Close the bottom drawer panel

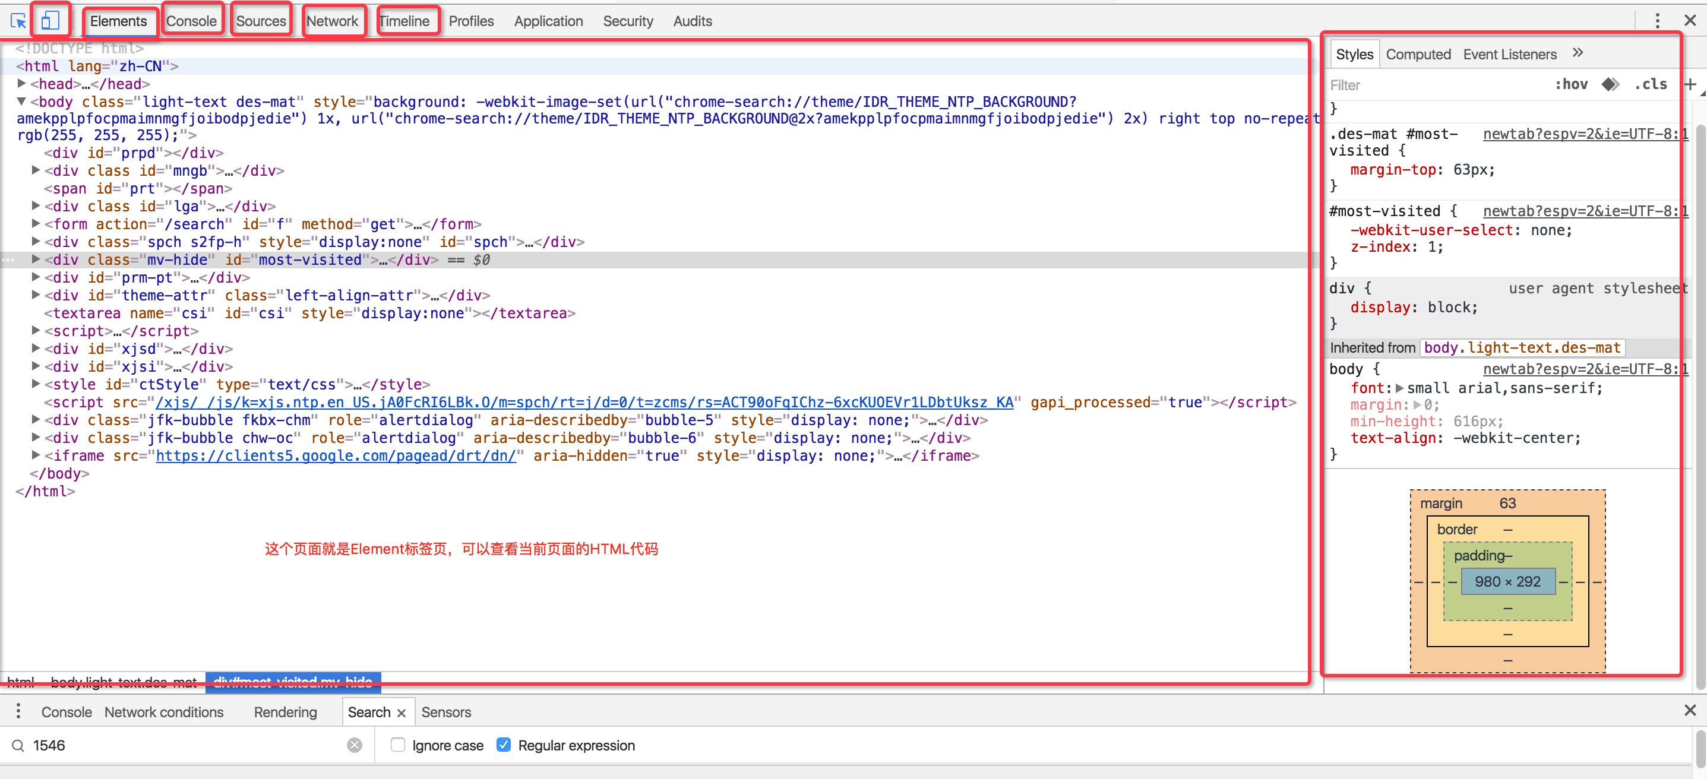[1690, 711]
